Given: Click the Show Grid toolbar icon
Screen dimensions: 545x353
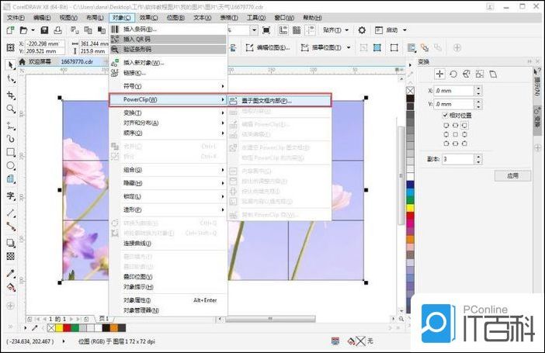Looking at the screenshot, I should [x=297, y=30].
